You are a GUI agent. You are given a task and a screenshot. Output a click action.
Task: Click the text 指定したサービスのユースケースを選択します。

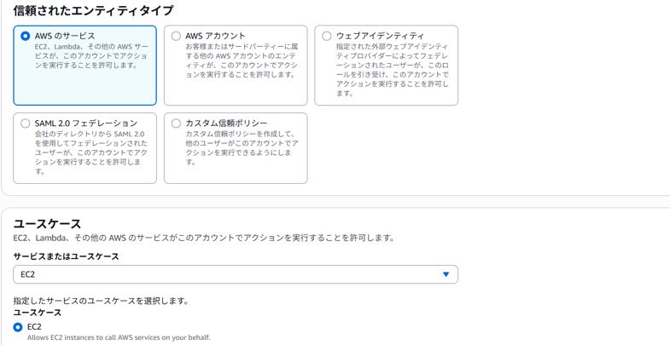click(x=102, y=301)
